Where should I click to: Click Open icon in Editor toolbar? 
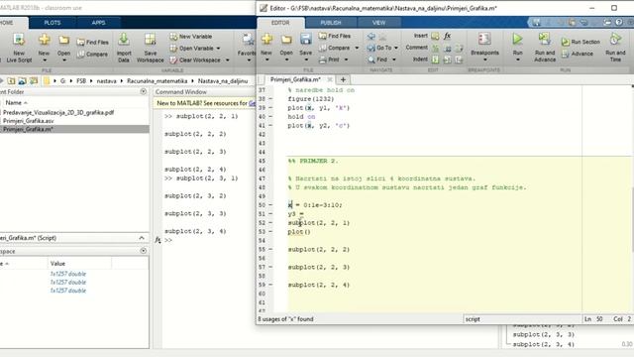click(286, 40)
